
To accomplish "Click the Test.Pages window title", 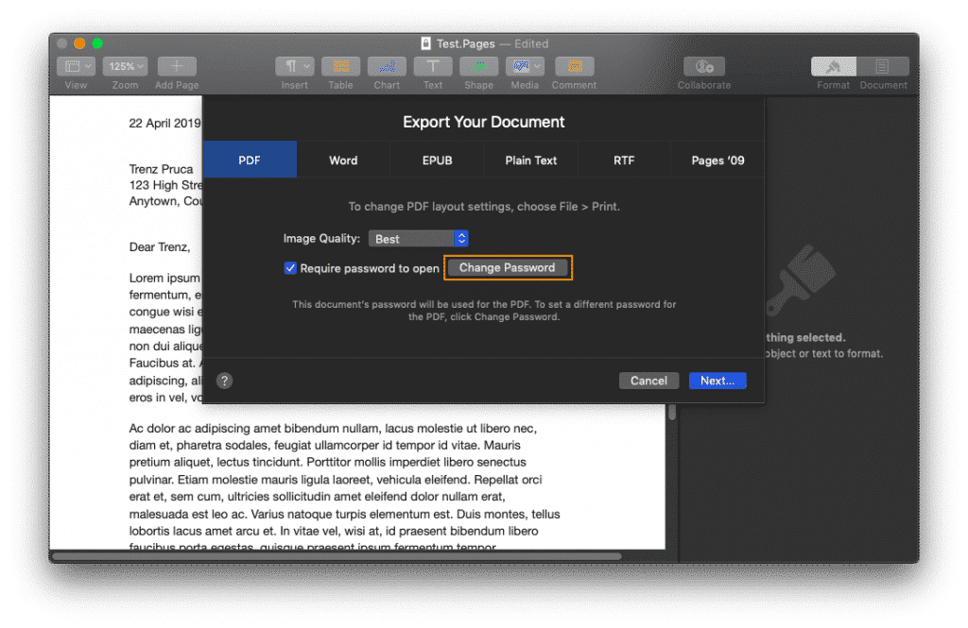I will coord(465,43).
